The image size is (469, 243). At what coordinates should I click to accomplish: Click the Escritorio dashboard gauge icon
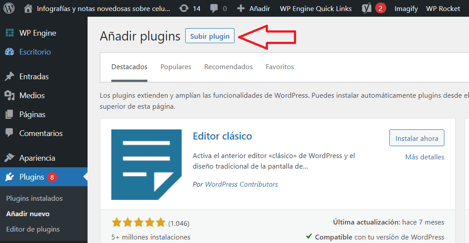tap(10, 52)
